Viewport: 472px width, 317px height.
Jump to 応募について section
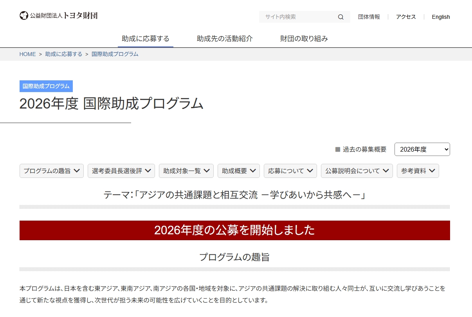290,171
